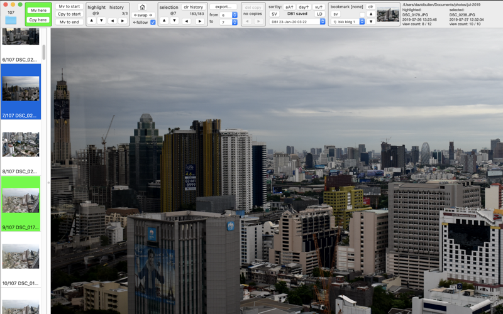Move selection up with the up arrow
The width and height of the screenshot is (503, 314).
point(164,21)
